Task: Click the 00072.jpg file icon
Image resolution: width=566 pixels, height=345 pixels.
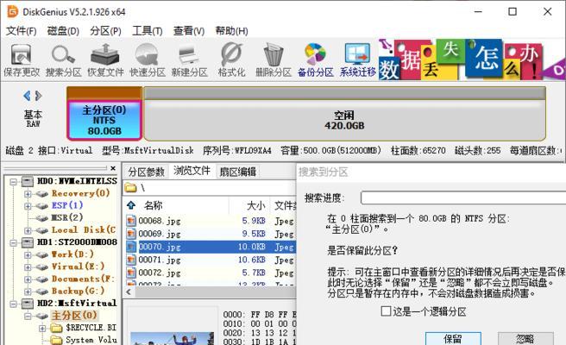Action: (x=131, y=273)
